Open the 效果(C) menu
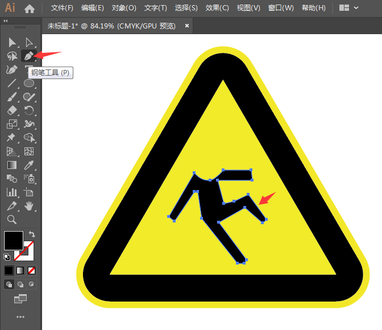This screenshot has height=330, width=382. point(217,8)
